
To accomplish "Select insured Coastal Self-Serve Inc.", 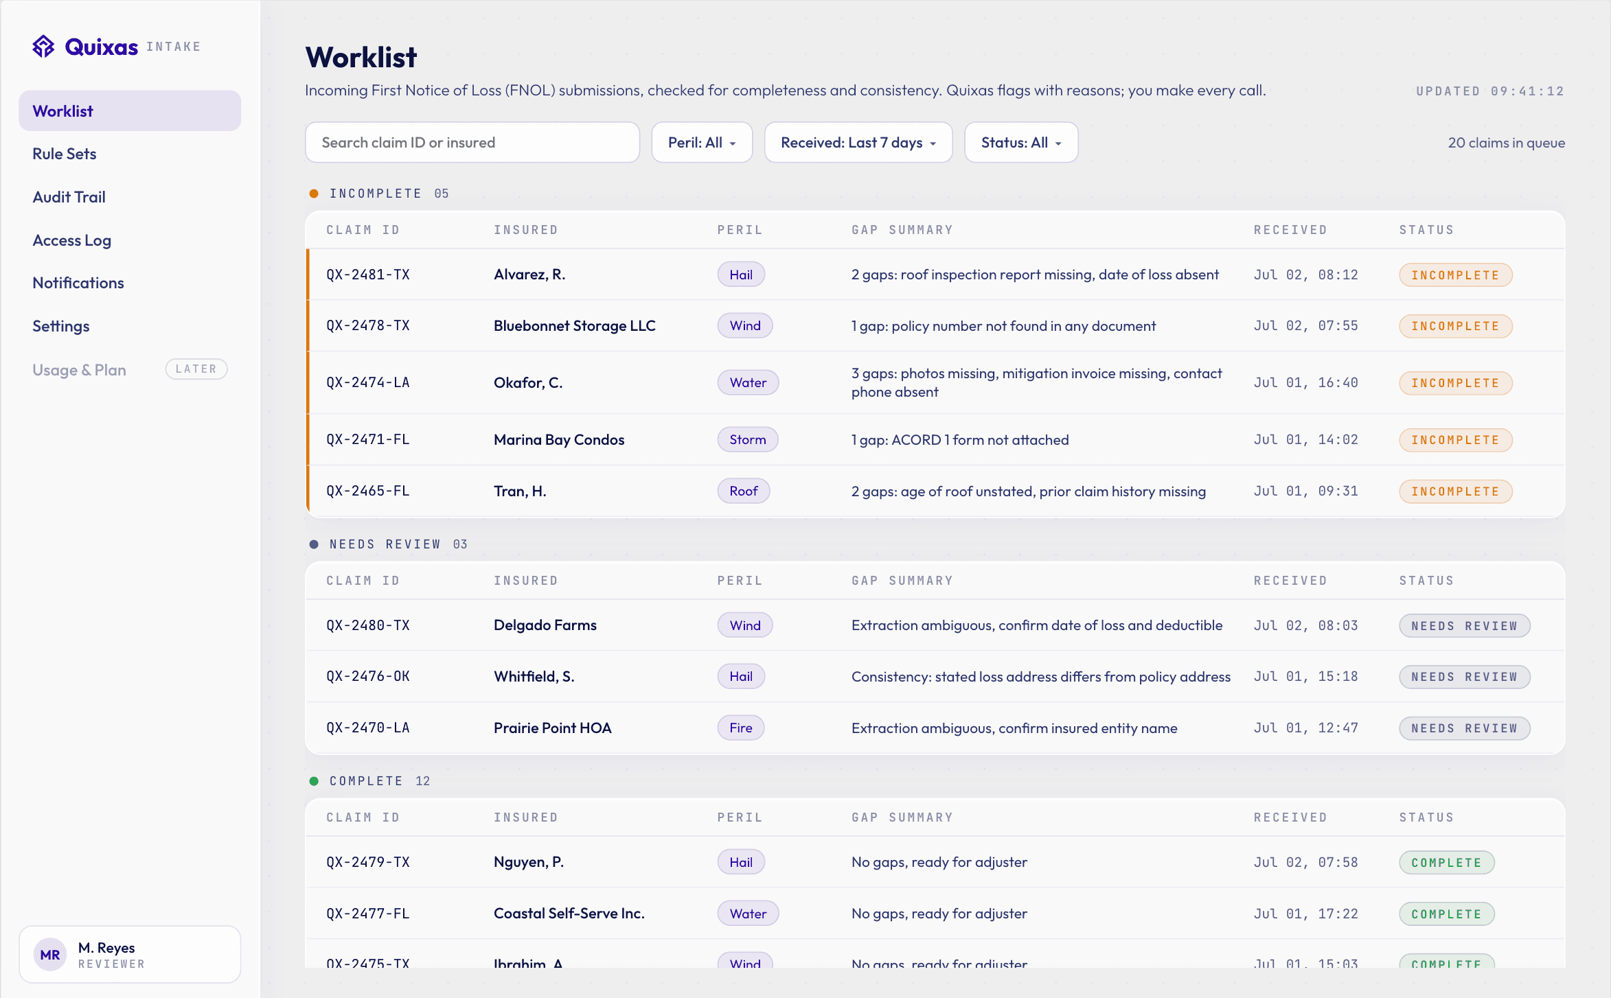I will [569, 914].
